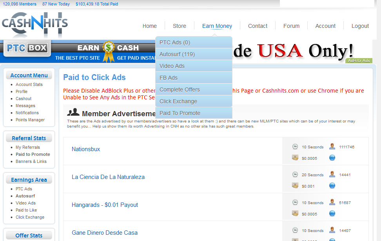Click the clock icon beside 20 Seconds
Viewport: 381px width, 241px height.
tap(295, 174)
